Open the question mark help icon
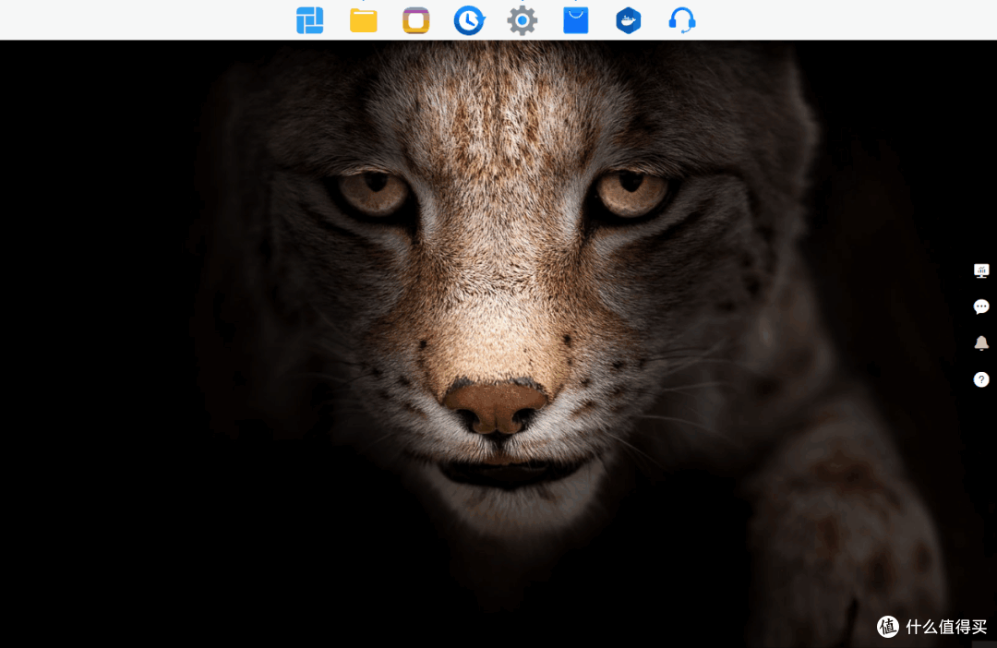Image resolution: width=997 pixels, height=648 pixels. (x=981, y=379)
